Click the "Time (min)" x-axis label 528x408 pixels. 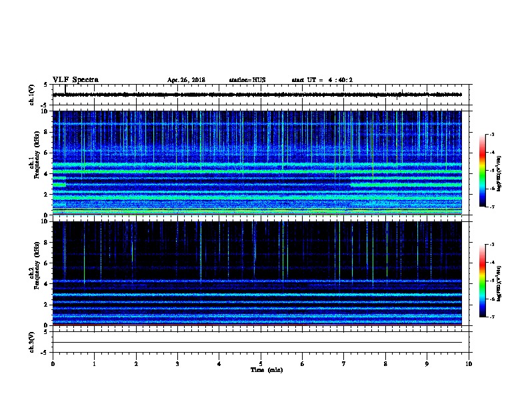267,369
